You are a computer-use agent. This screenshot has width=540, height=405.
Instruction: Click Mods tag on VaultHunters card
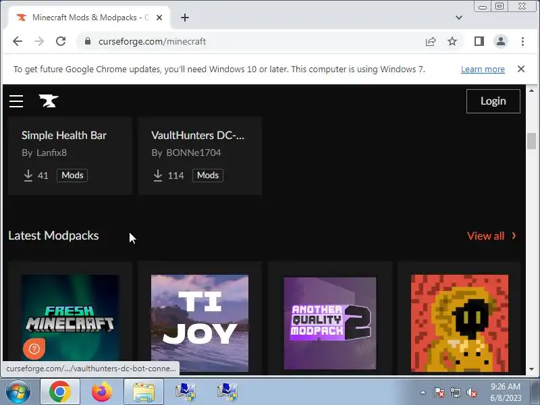[x=208, y=175]
